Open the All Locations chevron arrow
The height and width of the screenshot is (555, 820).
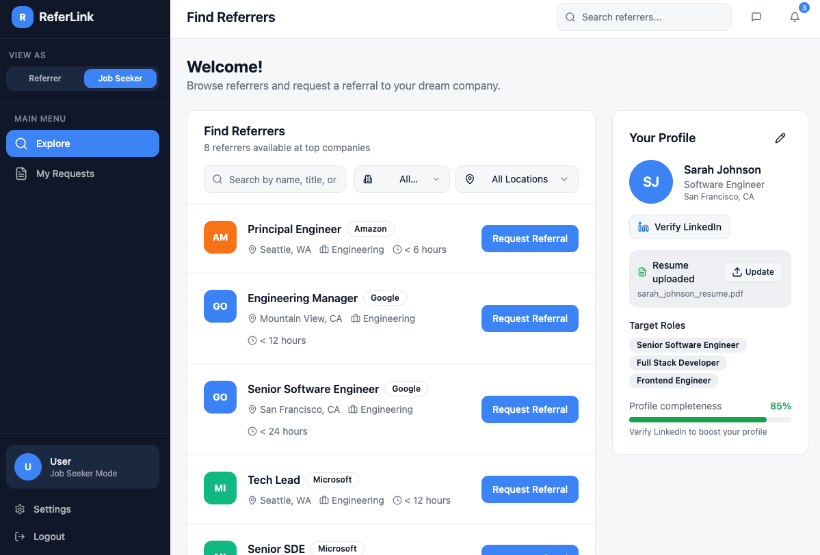click(564, 179)
